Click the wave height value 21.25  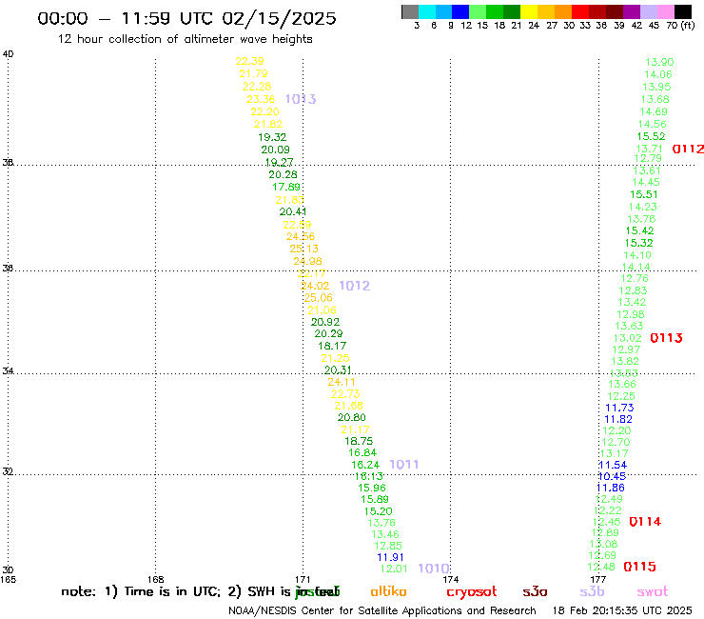click(x=335, y=358)
